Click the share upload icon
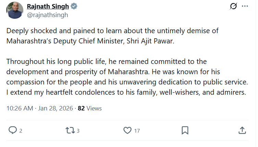258x147 pixels. pos(242,130)
